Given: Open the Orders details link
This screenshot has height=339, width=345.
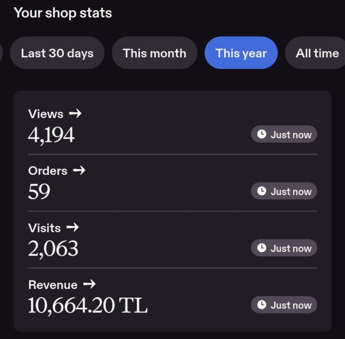Looking at the screenshot, I should pyautogui.click(x=57, y=171).
